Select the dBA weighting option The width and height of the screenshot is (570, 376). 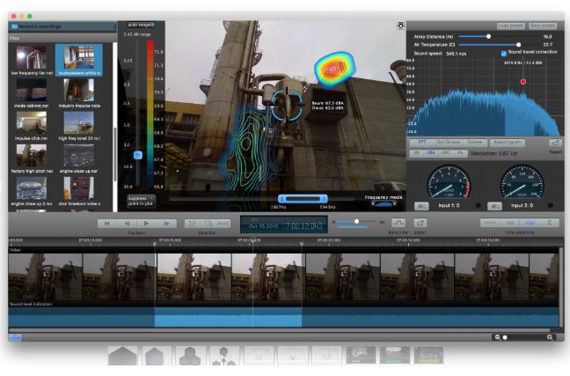(x=431, y=152)
